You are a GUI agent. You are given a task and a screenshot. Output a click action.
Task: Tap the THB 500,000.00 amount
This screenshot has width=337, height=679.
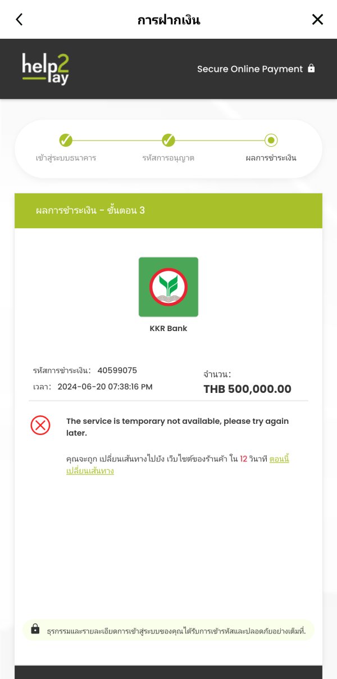pos(247,389)
